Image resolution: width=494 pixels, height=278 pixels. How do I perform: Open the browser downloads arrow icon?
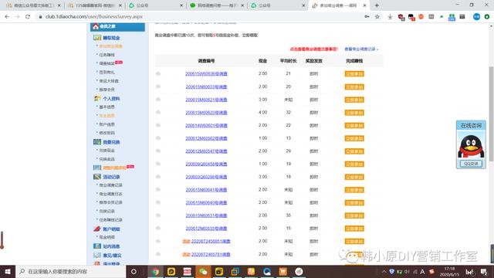(390, 17)
